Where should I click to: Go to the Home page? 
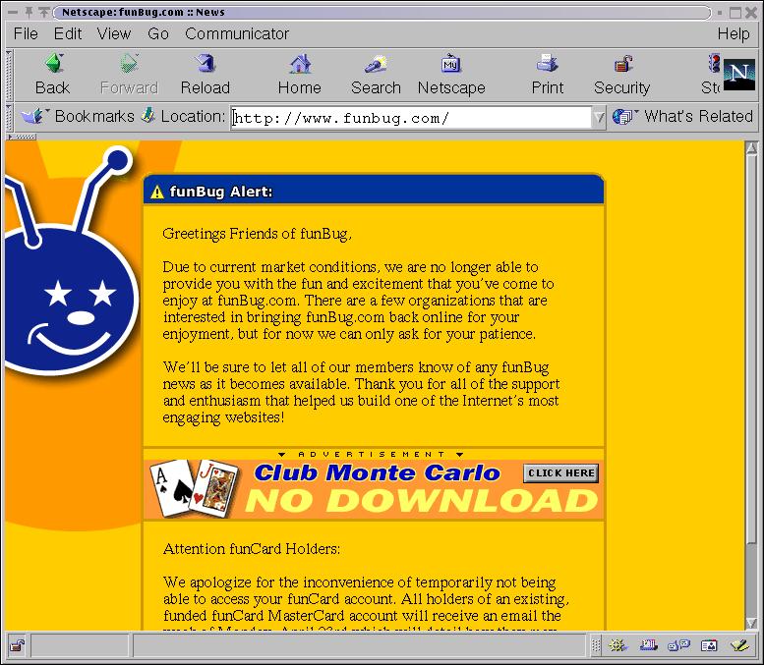tap(299, 74)
